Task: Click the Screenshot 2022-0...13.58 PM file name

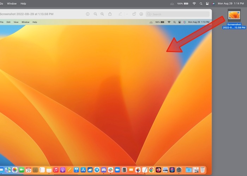Action: click(x=234, y=26)
